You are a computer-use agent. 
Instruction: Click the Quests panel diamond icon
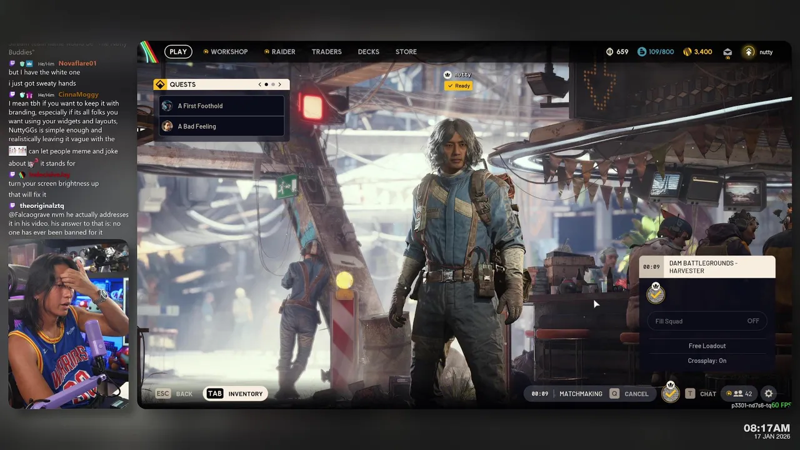pos(160,84)
